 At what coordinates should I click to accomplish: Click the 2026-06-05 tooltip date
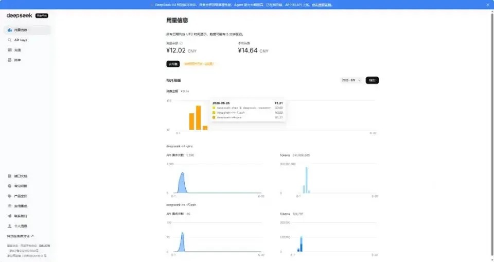(221, 103)
